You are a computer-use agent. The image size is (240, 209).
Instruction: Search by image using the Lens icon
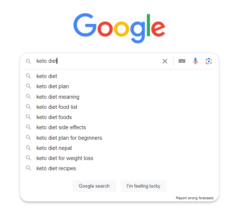[208, 61]
